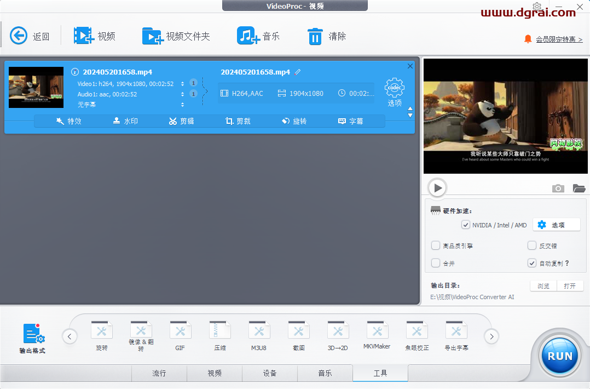590x389 pixels.
Task: Switch to the 流行 tab
Action: coord(159,373)
